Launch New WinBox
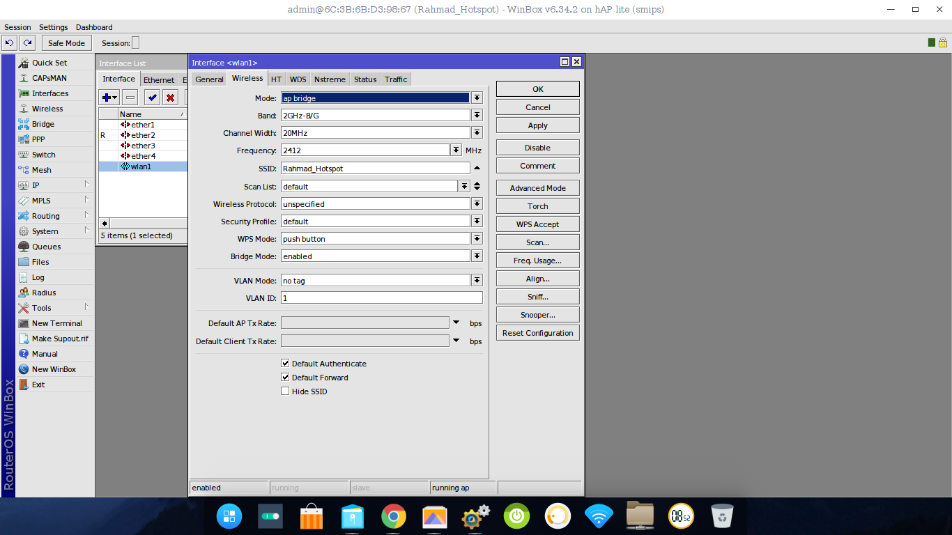The image size is (952, 535). coord(55,369)
